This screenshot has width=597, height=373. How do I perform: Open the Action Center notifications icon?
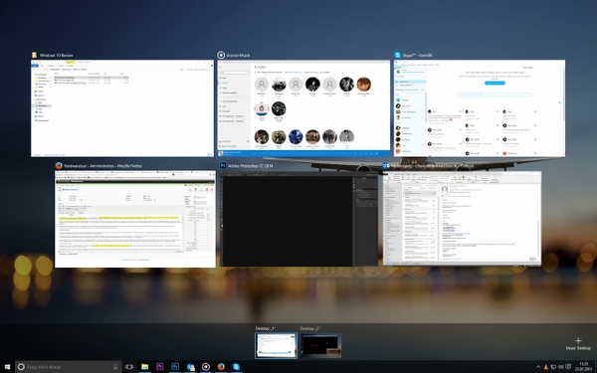[x=568, y=367]
